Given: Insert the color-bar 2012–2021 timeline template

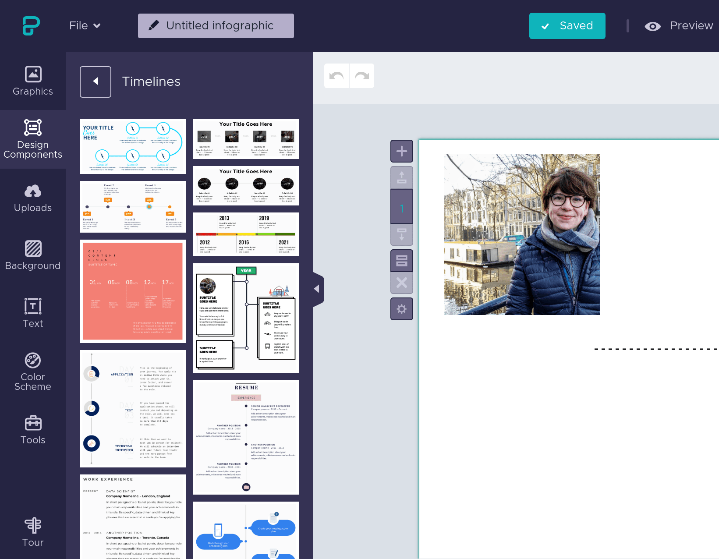Looking at the screenshot, I should (246, 234).
